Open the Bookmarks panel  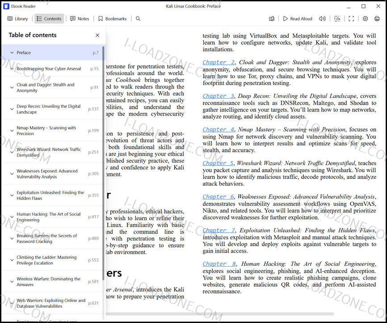pos(113,19)
